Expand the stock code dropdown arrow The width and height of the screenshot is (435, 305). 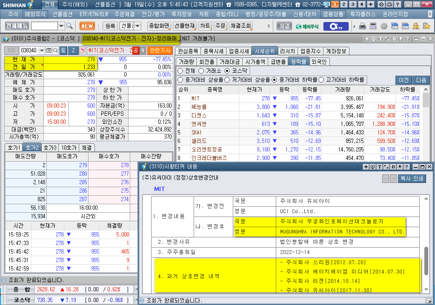42,51
